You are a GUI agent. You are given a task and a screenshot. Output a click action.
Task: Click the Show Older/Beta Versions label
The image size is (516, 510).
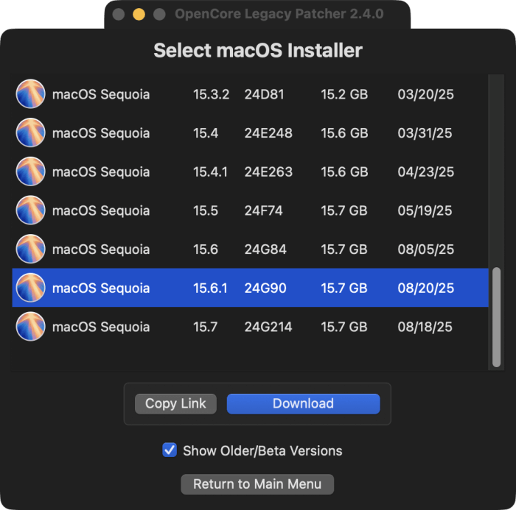click(262, 451)
